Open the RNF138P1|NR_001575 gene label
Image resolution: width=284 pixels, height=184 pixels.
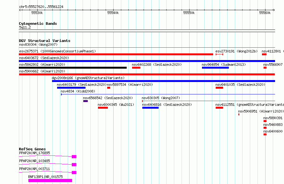point(45,177)
